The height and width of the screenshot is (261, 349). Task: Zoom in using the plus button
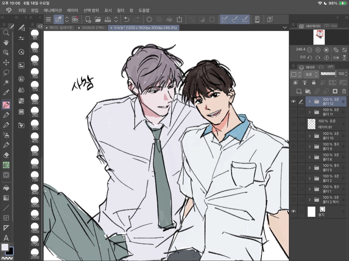pos(318,50)
